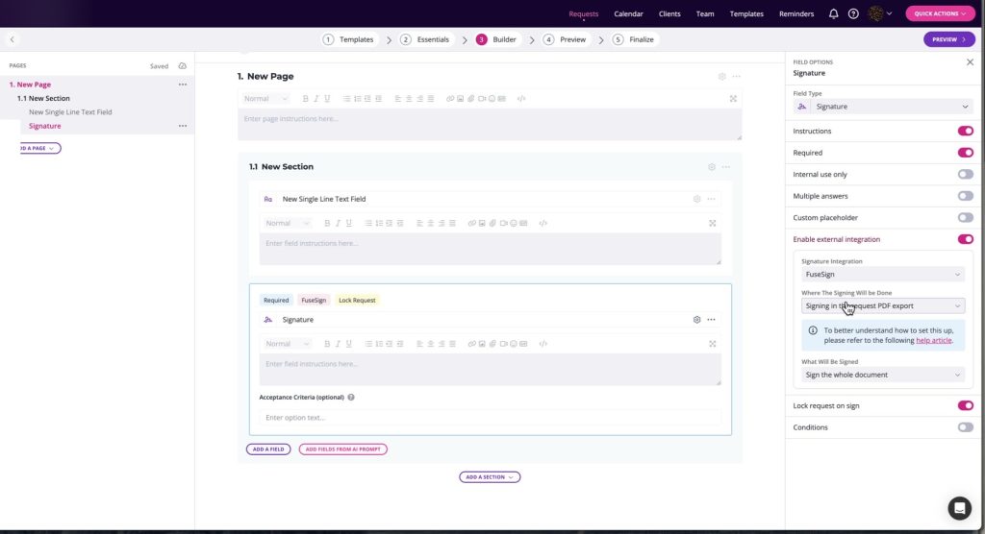Click Add a Field button

point(268,449)
